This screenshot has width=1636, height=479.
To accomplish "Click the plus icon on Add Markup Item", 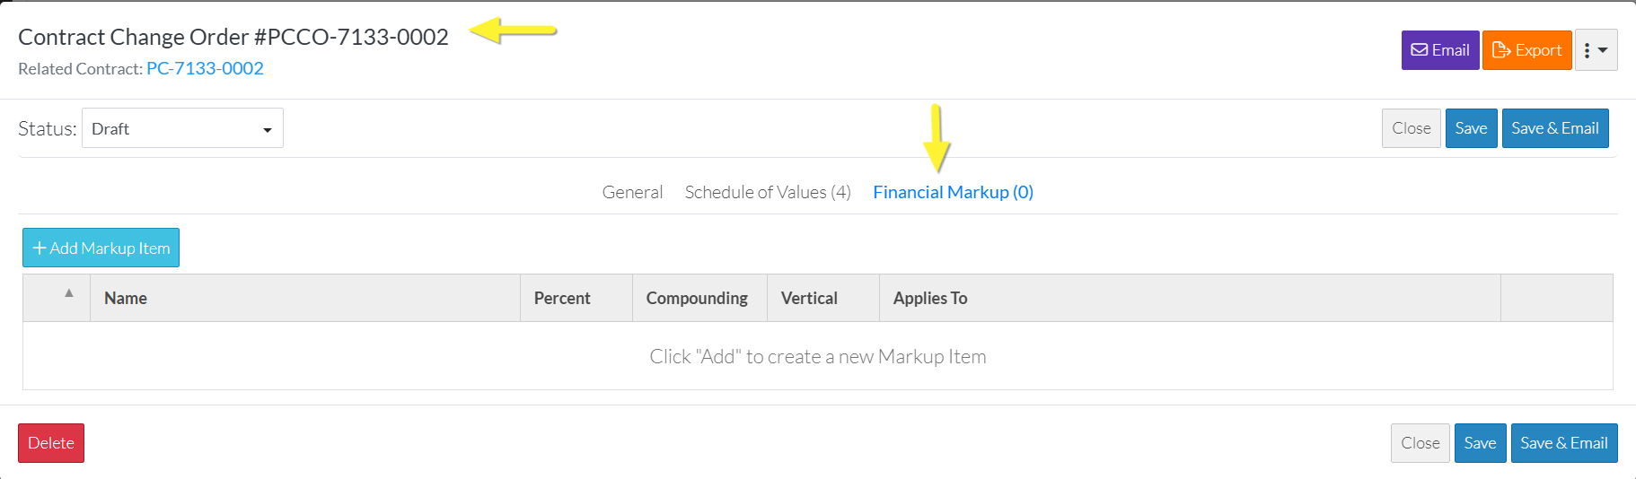I will tap(40, 248).
